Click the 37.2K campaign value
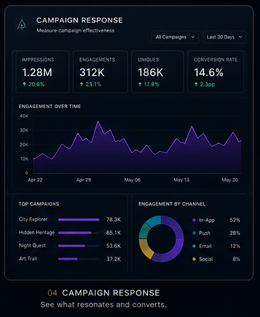The width and height of the screenshot is (260, 317). click(114, 259)
